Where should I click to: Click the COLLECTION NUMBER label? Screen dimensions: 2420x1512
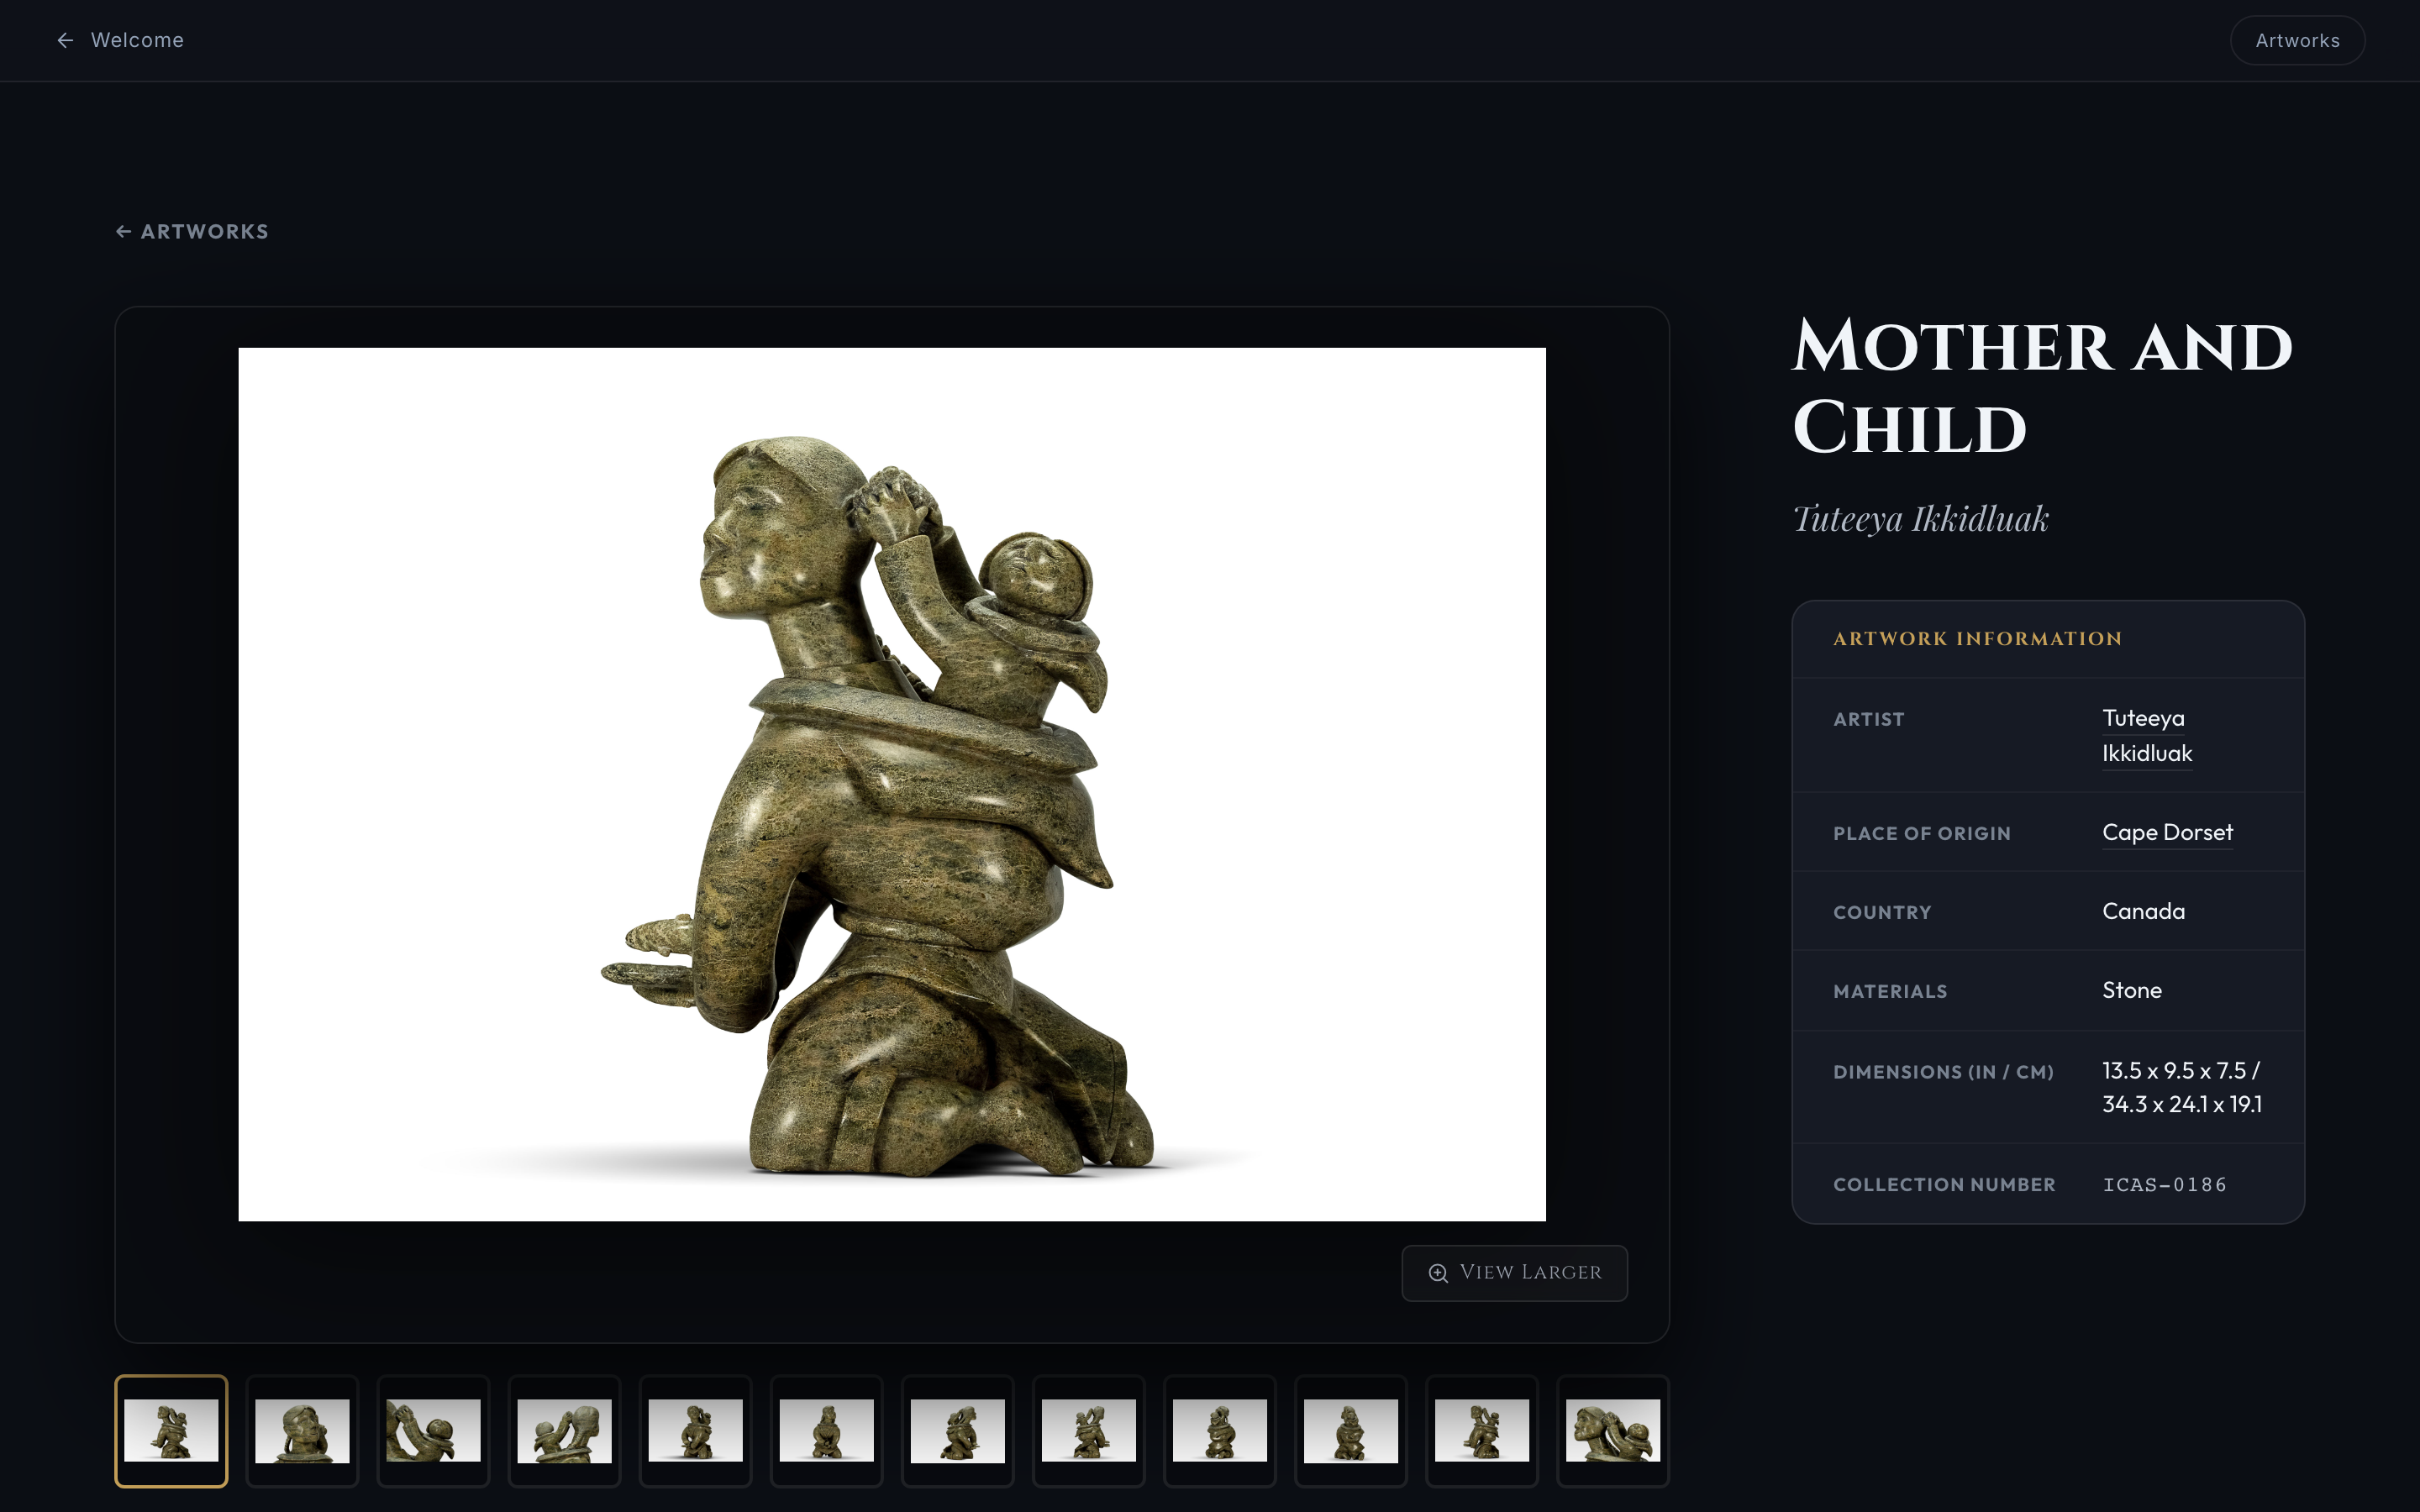pos(1944,1185)
